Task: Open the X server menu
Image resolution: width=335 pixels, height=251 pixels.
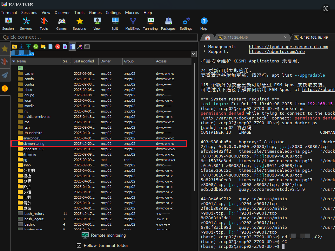Action: coord(62,13)
